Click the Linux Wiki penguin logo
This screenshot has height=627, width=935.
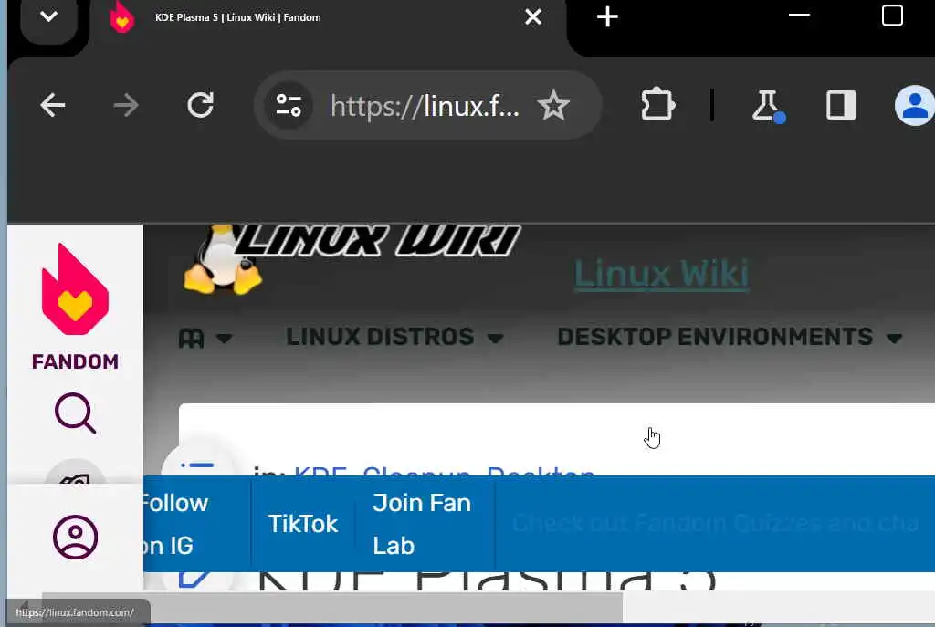point(352,259)
